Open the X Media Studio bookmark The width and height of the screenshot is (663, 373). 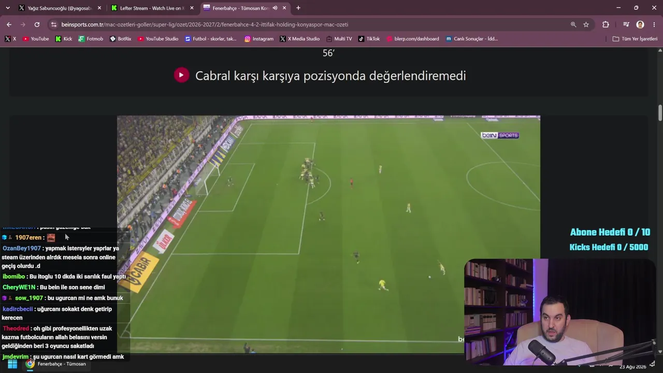[300, 39]
